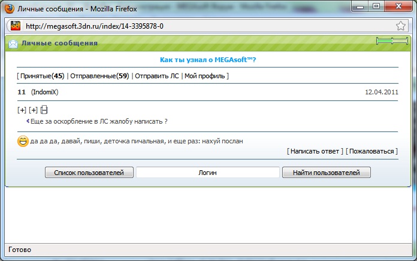Click Написать ответ to reply
417x261 pixels.
315,151
